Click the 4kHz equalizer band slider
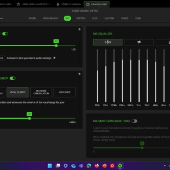The image size is (170, 170). [x=156, y=76]
